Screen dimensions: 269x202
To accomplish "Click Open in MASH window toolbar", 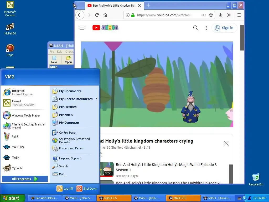I will (x=68, y=60).
